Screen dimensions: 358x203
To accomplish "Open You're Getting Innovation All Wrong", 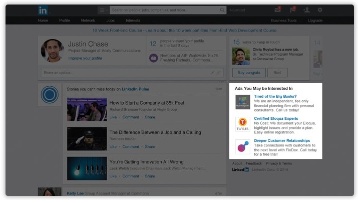I will pos(146,162).
